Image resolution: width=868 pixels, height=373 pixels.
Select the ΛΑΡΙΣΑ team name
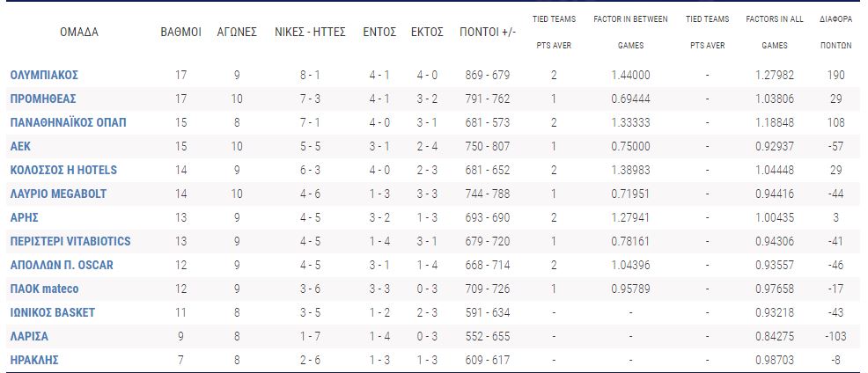click(x=30, y=336)
